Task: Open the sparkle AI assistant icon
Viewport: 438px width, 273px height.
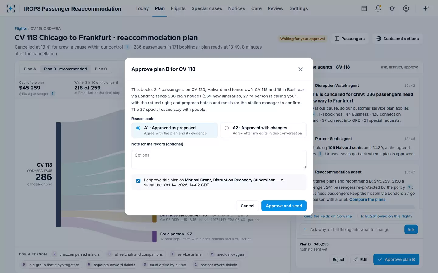Action: [426, 8]
